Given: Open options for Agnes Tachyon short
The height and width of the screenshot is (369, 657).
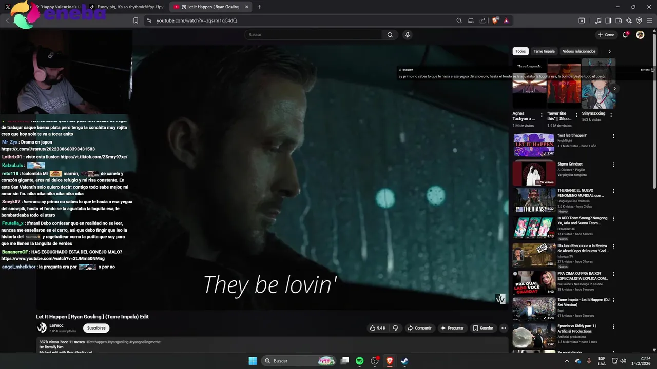Looking at the screenshot, I should tap(541, 115).
